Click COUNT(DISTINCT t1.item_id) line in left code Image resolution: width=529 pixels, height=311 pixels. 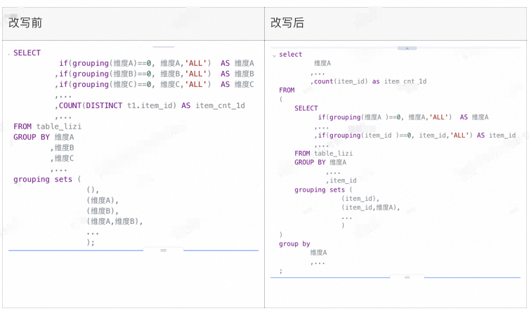(151, 106)
